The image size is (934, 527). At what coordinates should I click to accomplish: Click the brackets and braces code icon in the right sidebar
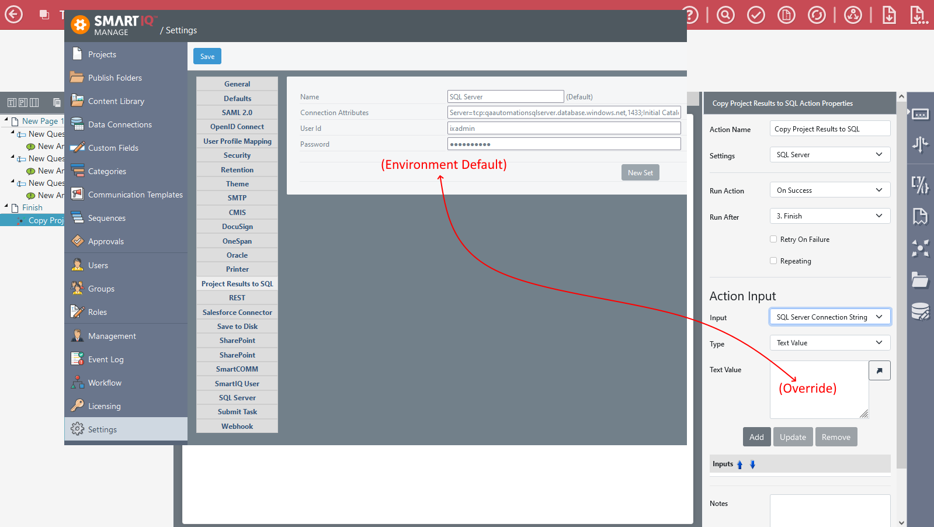(x=920, y=185)
